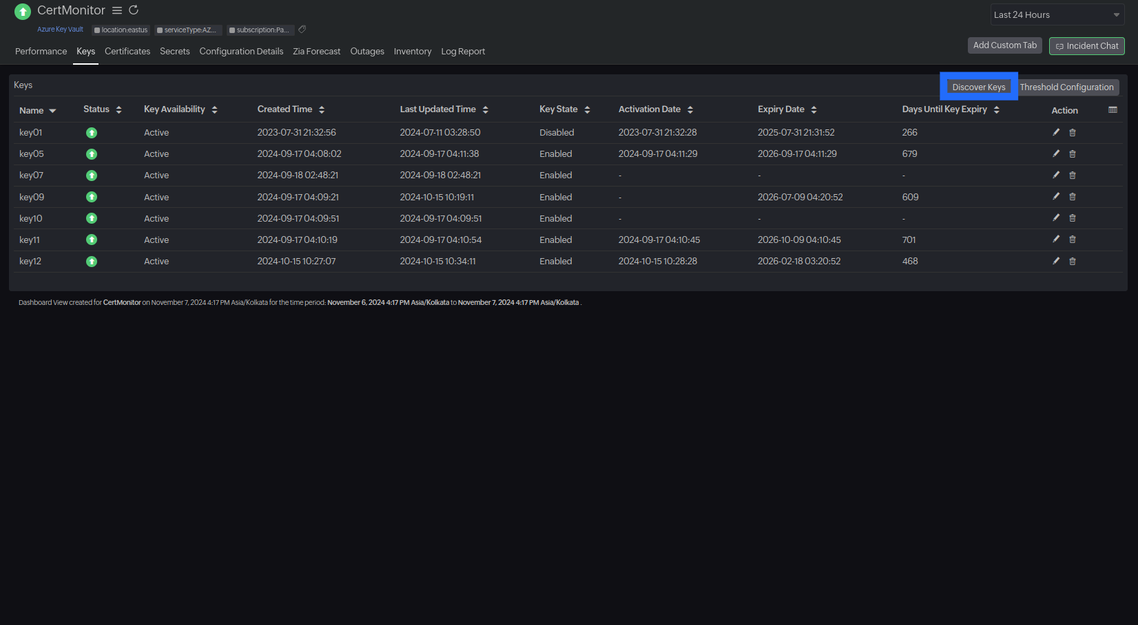Screen dimensions: 1138x625
Task: Start an Incident Chat
Action: [x=1086, y=46]
